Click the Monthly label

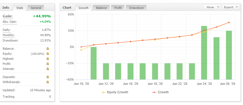point(8,35)
